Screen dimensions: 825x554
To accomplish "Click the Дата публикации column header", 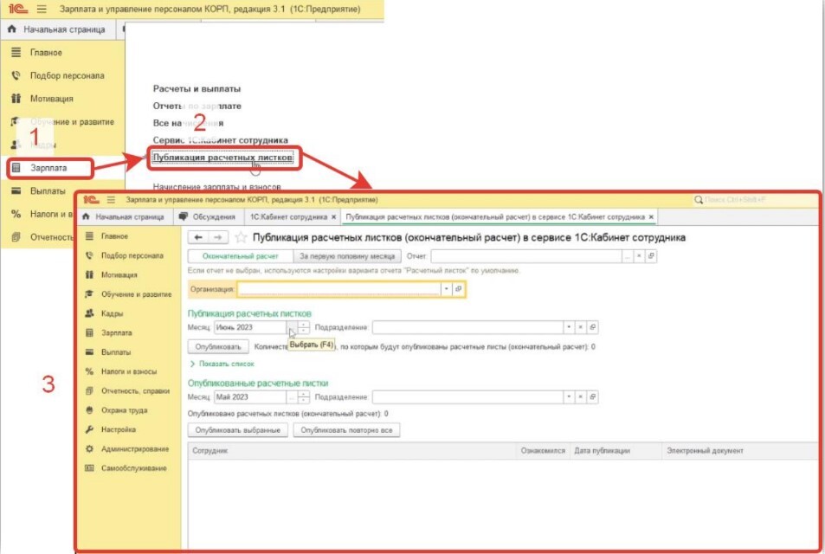I will point(616,451).
